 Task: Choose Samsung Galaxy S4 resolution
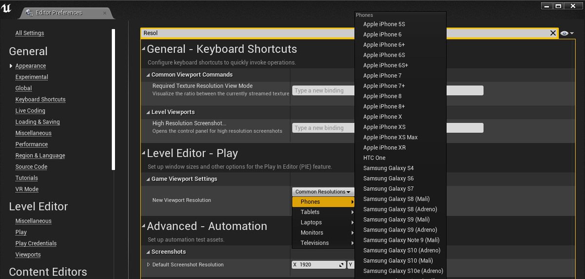[x=400, y=168]
